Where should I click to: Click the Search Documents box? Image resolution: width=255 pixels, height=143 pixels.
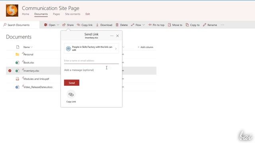tap(20, 25)
